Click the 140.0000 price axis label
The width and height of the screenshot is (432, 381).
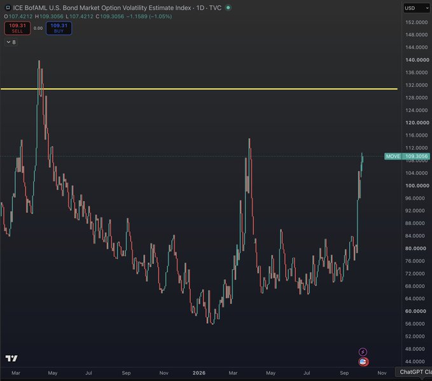(417, 60)
